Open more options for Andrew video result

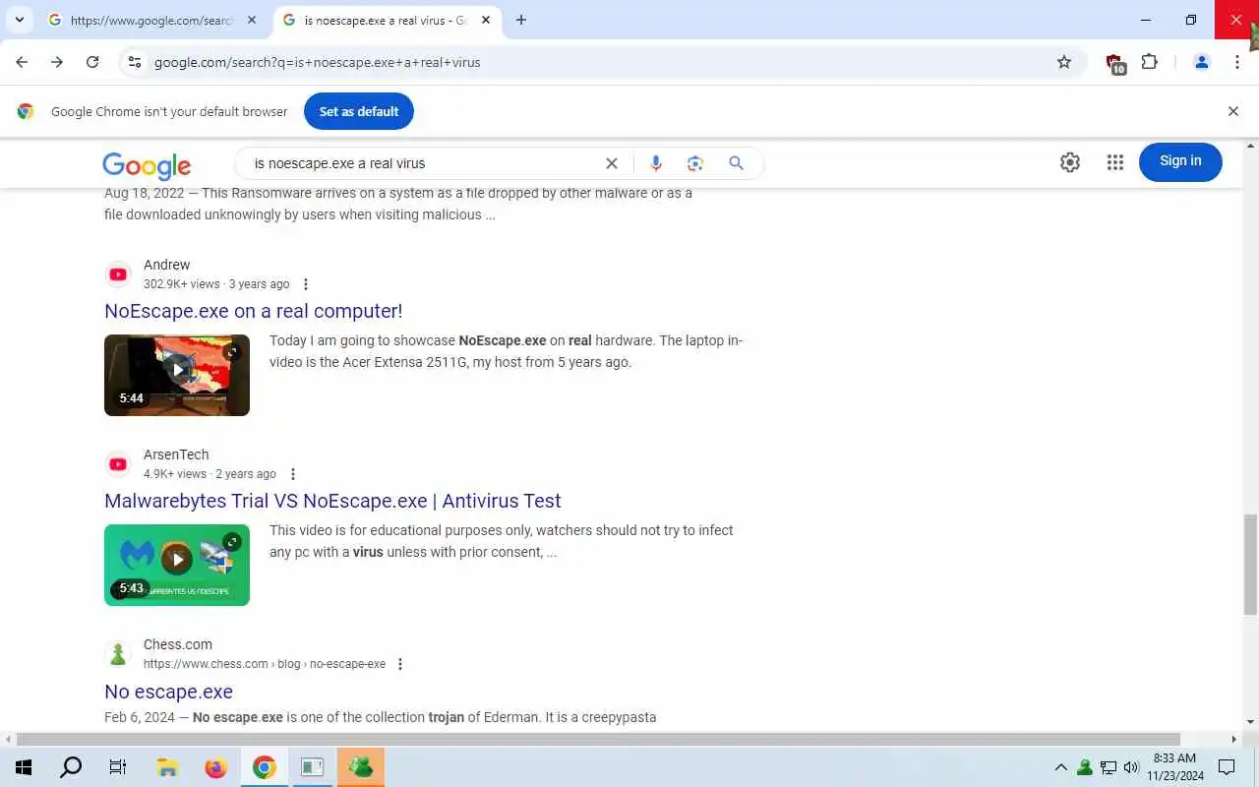pyautogui.click(x=306, y=284)
